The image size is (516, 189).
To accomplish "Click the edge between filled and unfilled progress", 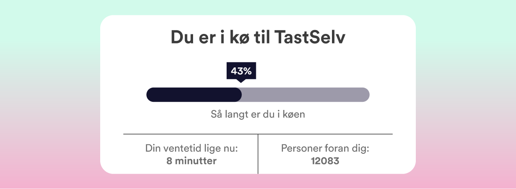I will 242,94.
